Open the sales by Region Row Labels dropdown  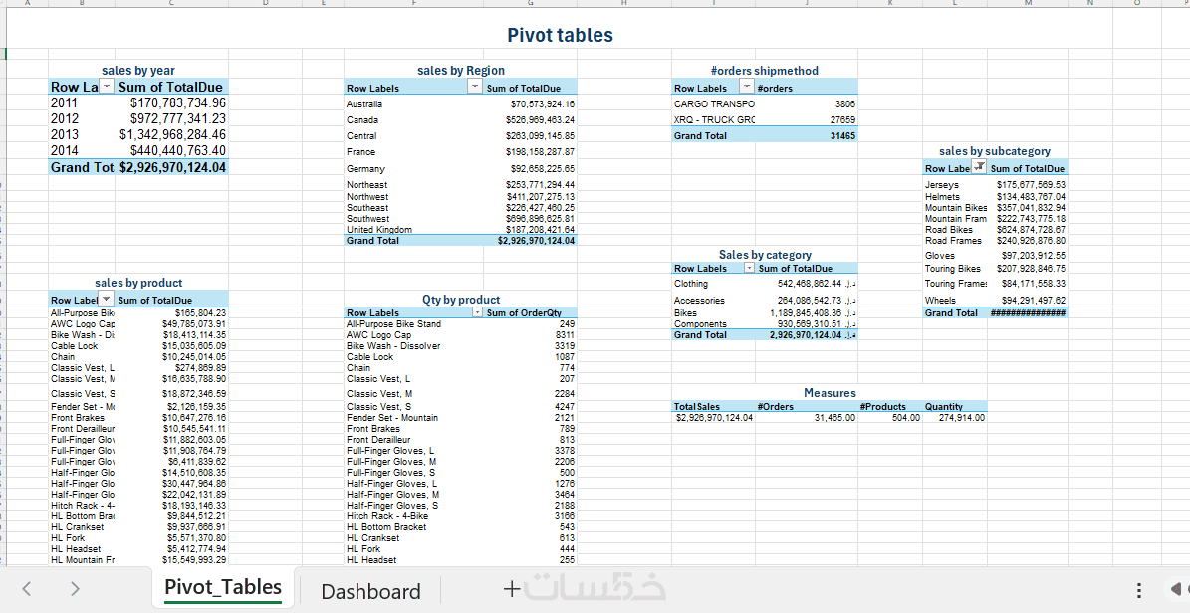(x=475, y=88)
